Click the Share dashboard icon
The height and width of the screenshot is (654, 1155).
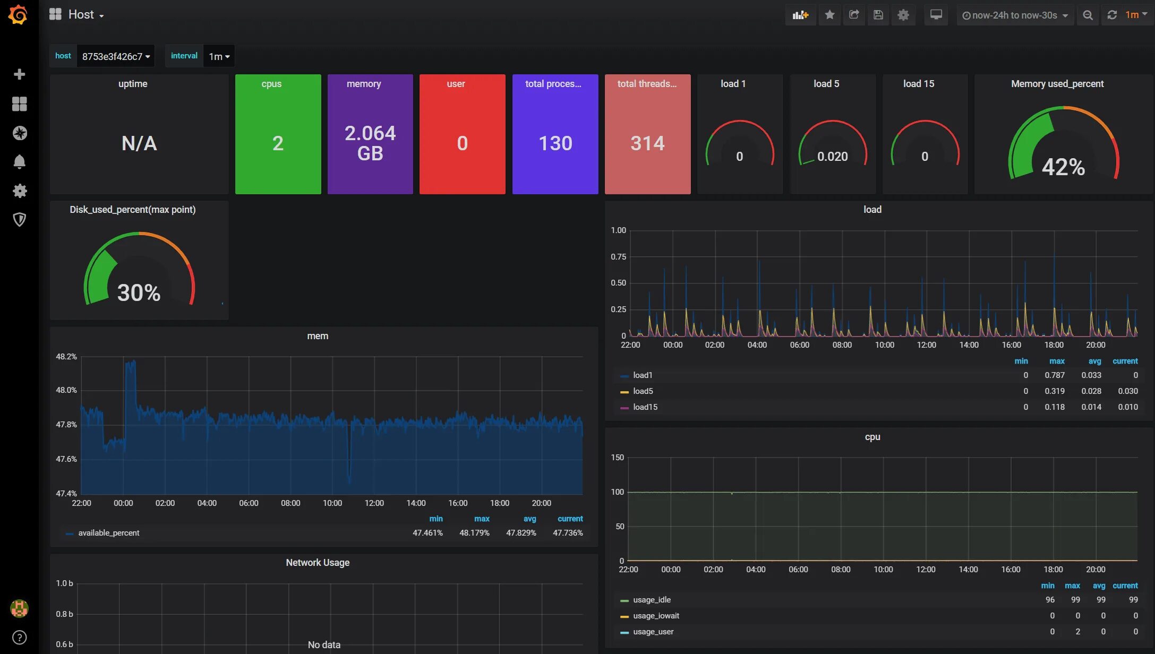(x=854, y=15)
